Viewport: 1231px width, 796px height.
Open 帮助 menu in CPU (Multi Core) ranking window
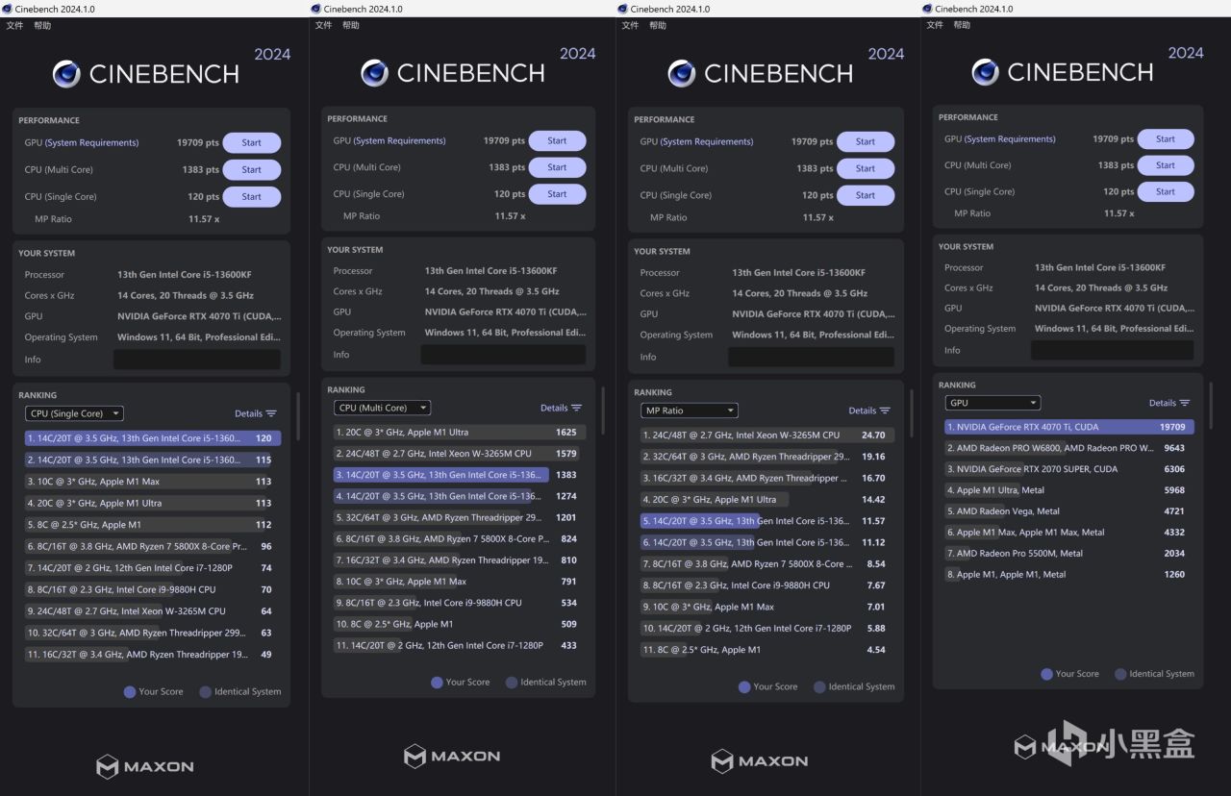(351, 25)
